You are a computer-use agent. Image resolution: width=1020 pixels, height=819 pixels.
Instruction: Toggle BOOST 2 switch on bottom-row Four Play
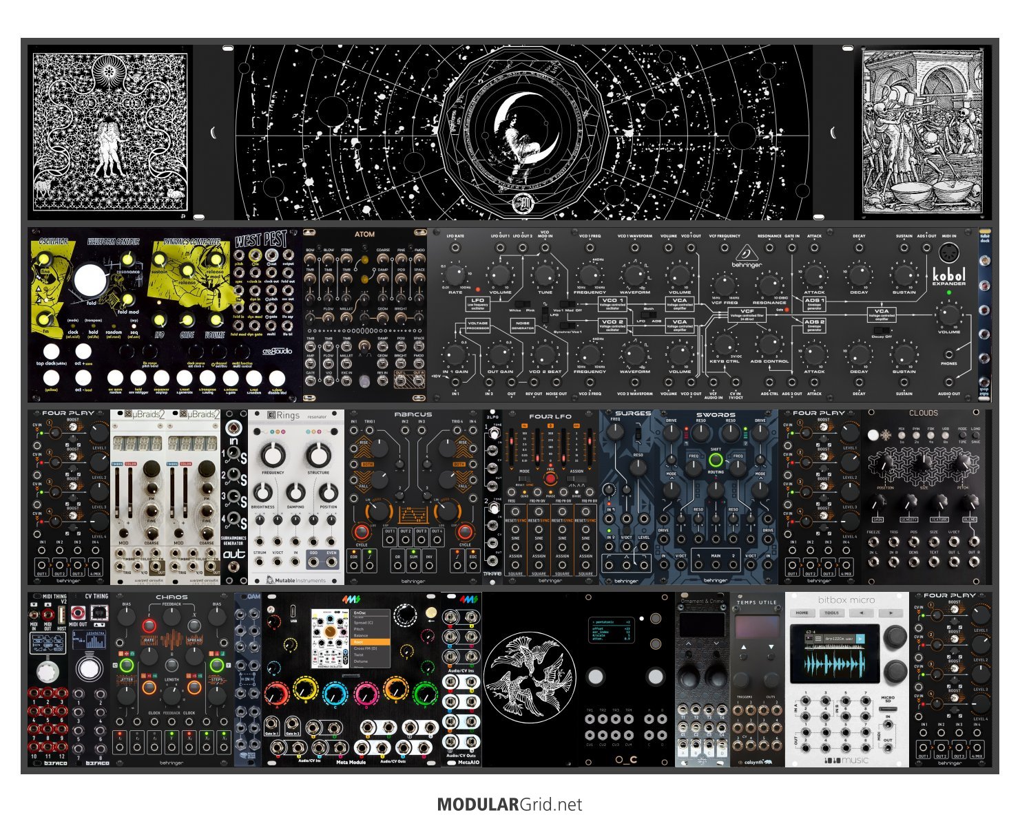tap(955, 639)
